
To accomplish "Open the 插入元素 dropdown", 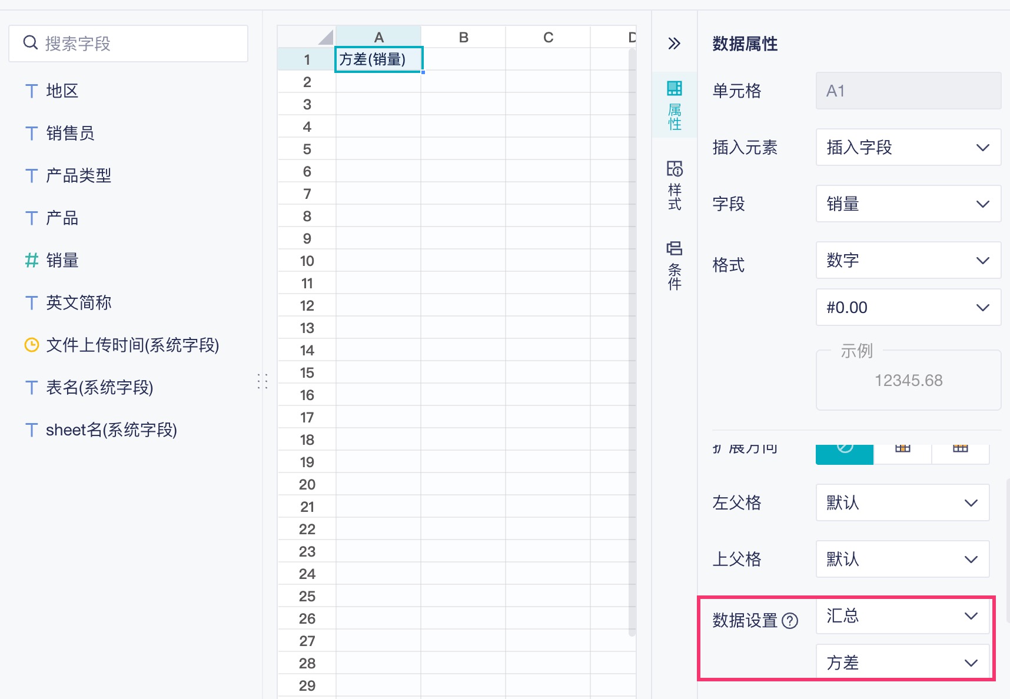I will pos(908,147).
